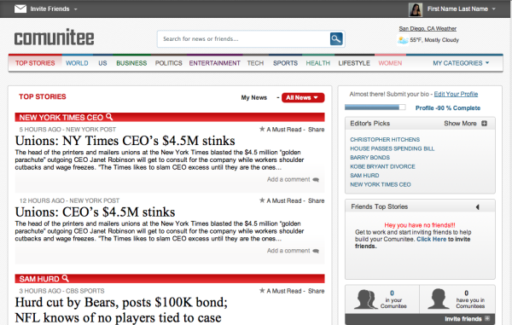Screen dimensions: 512x325
Task: Click comment bubble on the first story
Action: click(316, 180)
